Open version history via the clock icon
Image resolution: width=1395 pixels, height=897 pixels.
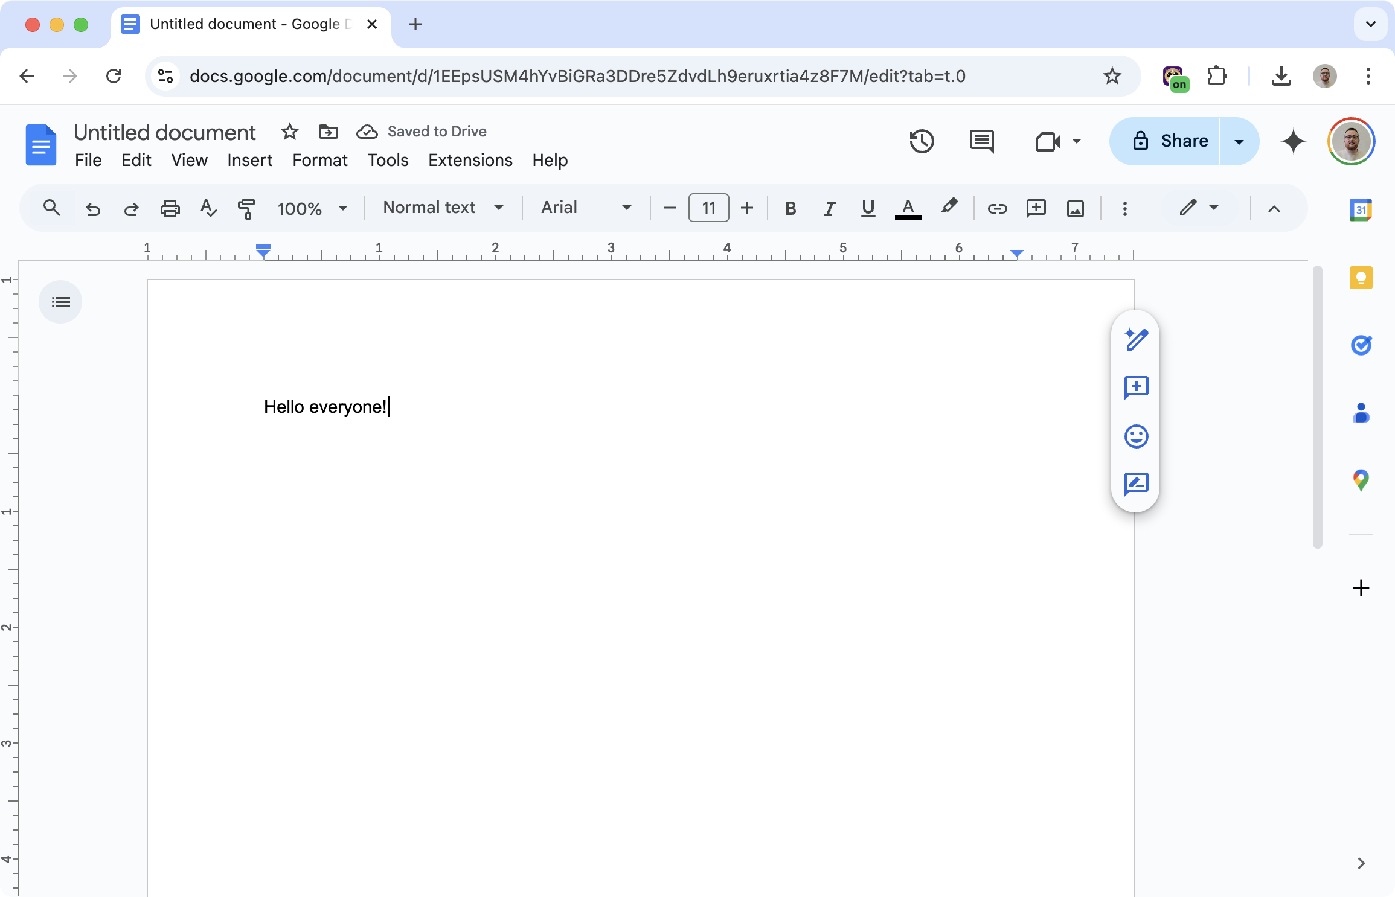(x=921, y=141)
